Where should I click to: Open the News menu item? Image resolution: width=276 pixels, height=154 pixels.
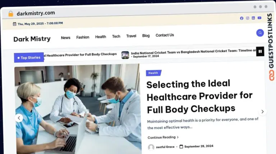coord(65,38)
